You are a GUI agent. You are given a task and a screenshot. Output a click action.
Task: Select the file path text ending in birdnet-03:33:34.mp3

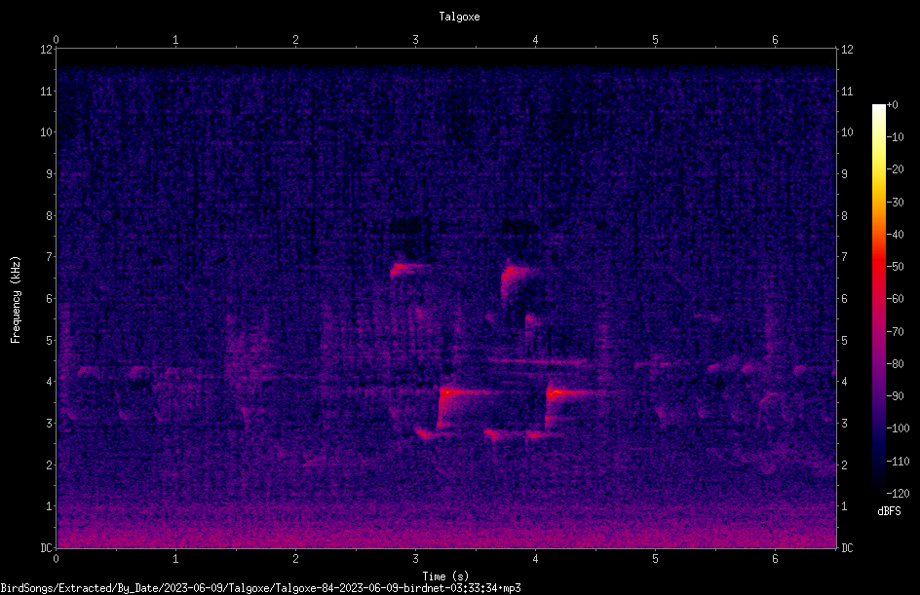tap(260, 588)
